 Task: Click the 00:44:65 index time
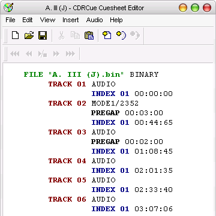154,122
